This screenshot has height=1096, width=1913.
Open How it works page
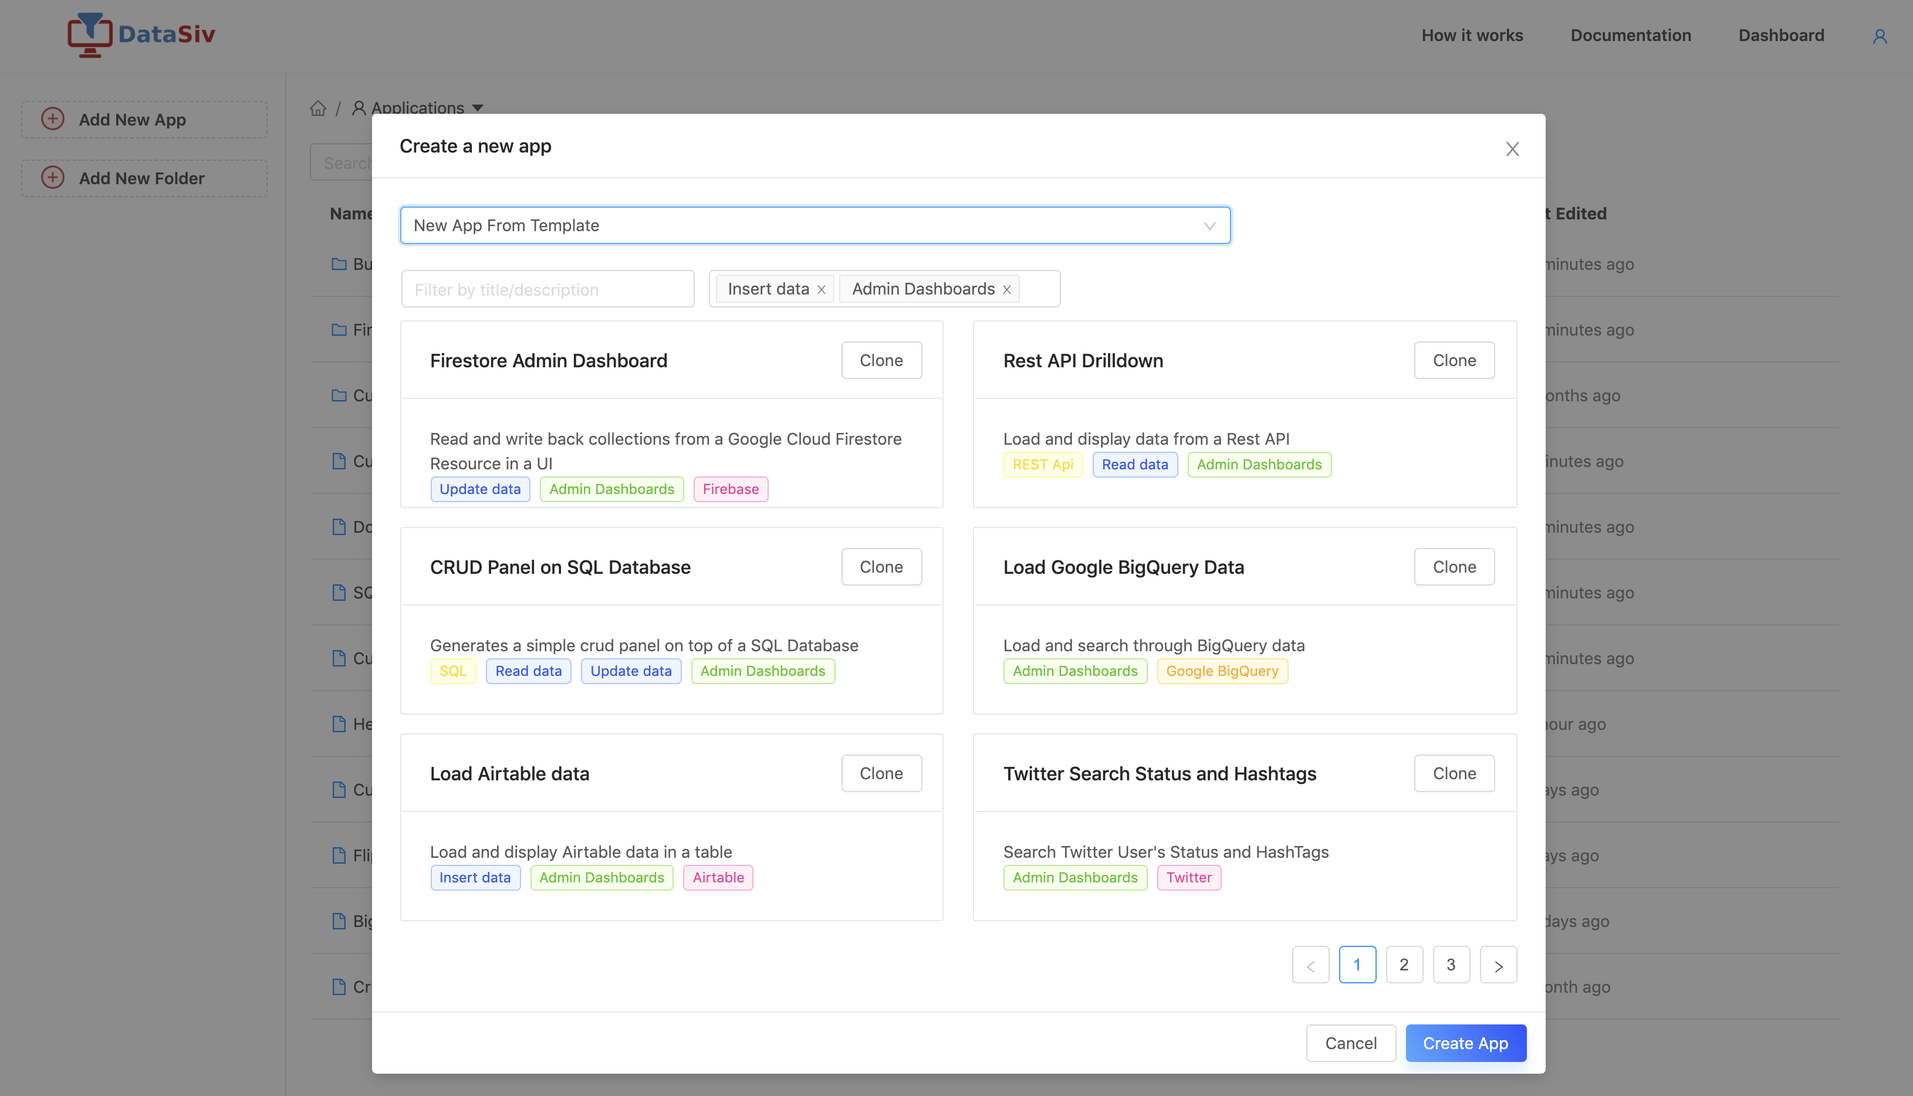(x=1472, y=35)
